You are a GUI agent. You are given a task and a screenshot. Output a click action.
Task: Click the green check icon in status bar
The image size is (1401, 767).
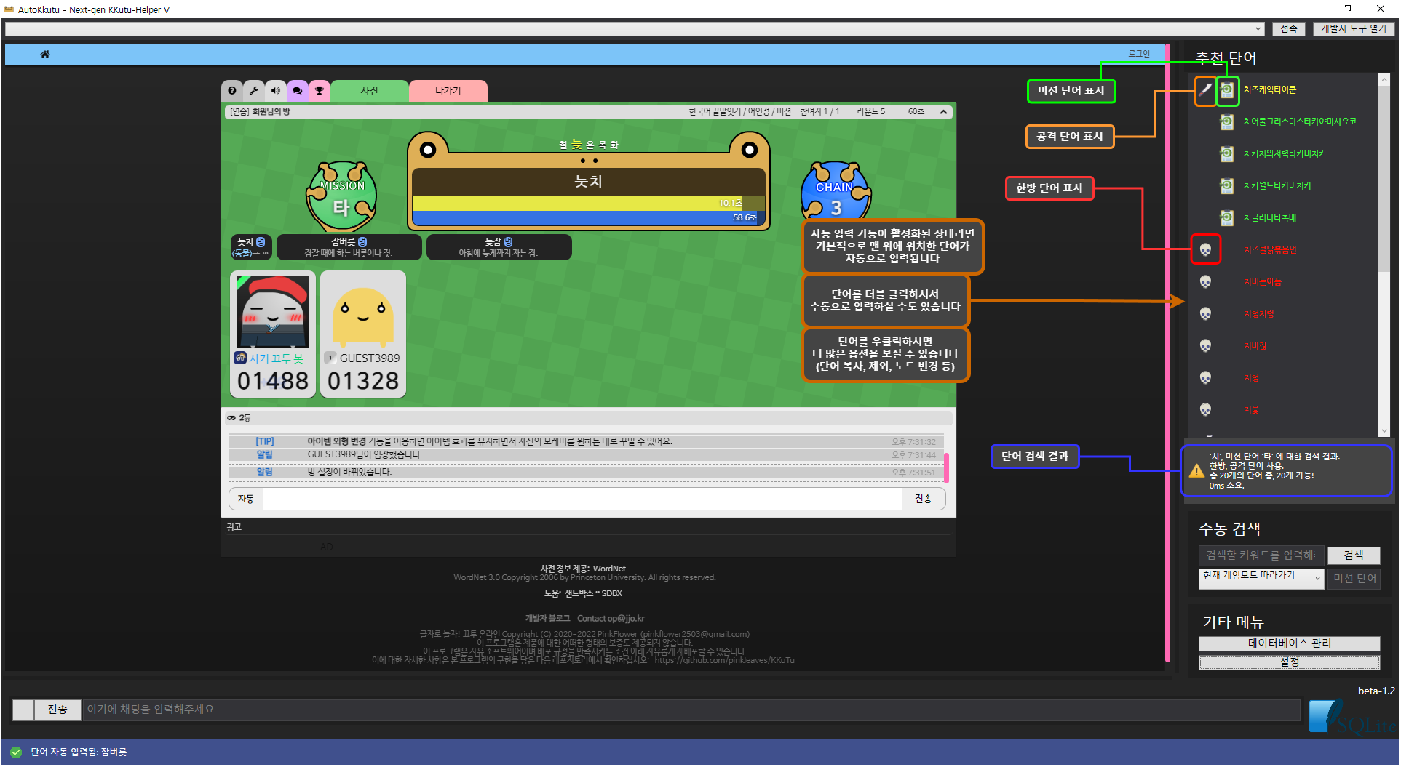pos(16,752)
